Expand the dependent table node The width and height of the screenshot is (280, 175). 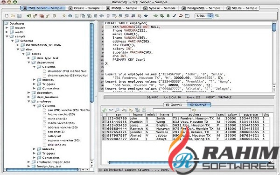click(29, 93)
